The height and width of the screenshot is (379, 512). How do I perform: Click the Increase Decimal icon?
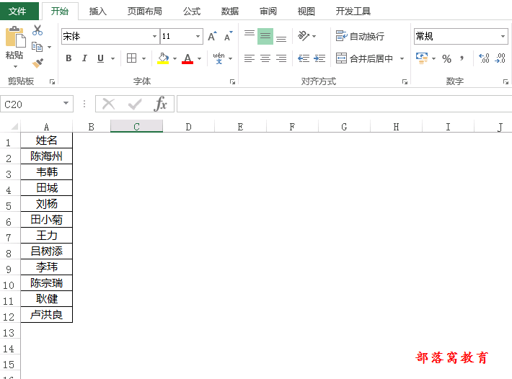tap(484, 58)
